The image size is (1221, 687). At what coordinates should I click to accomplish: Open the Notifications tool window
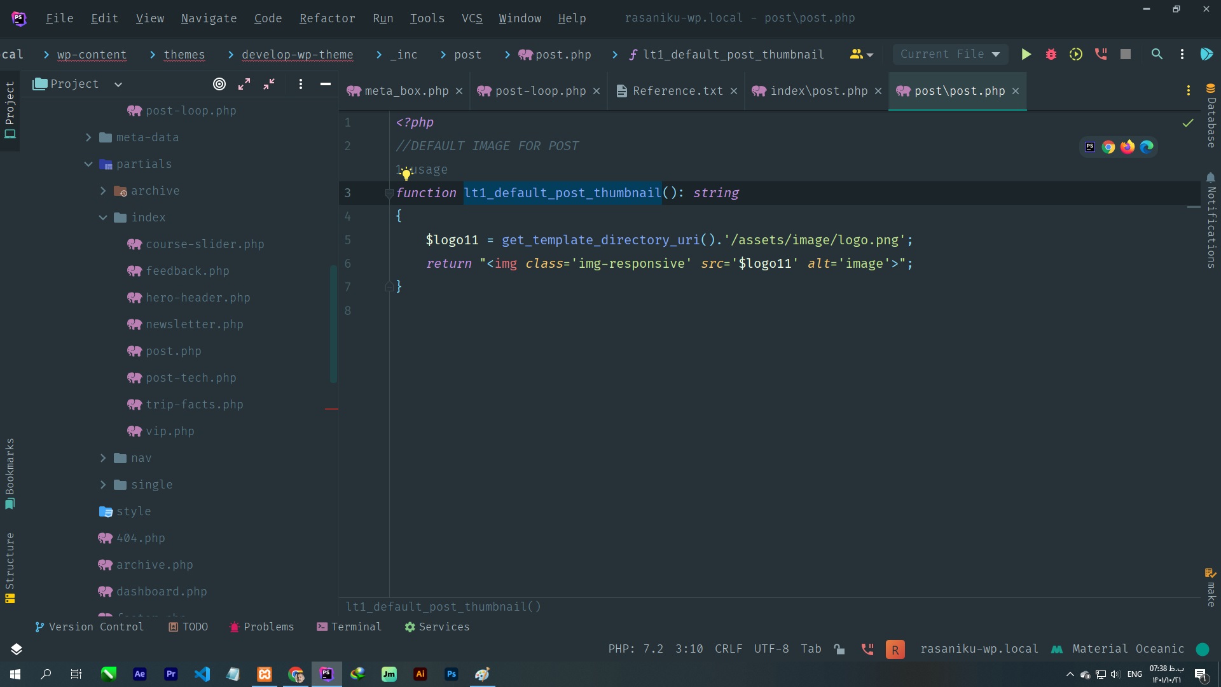pyautogui.click(x=1211, y=221)
